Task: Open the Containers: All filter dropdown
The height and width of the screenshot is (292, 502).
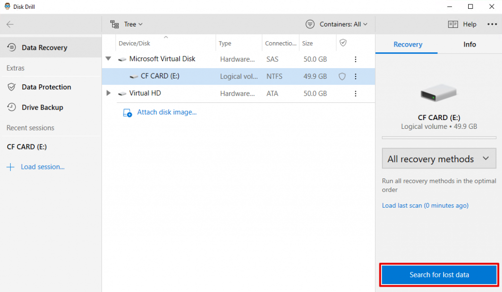Action: pyautogui.click(x=337, y=24)
